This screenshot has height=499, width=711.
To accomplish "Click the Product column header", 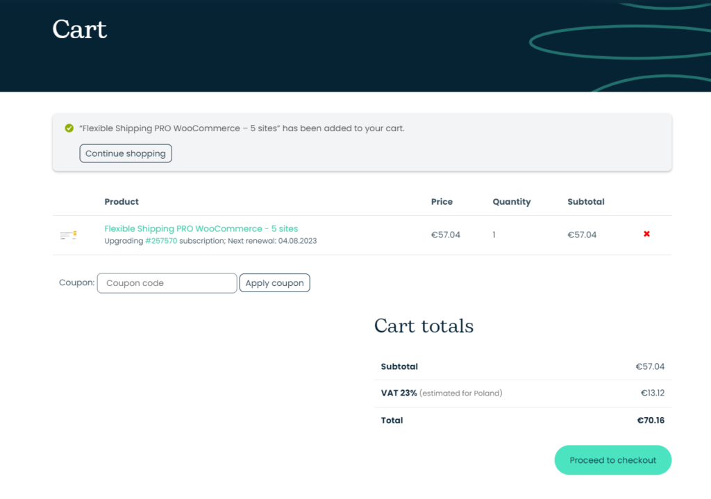I will click(122, 202).
